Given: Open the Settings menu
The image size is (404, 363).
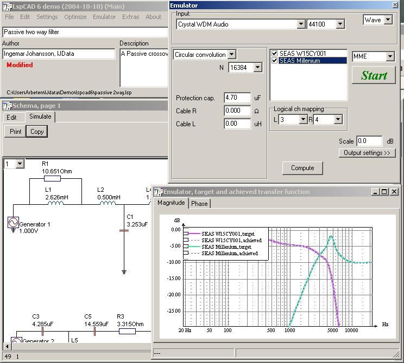Looking at the screenshot, I should click(x=47, y=17).
